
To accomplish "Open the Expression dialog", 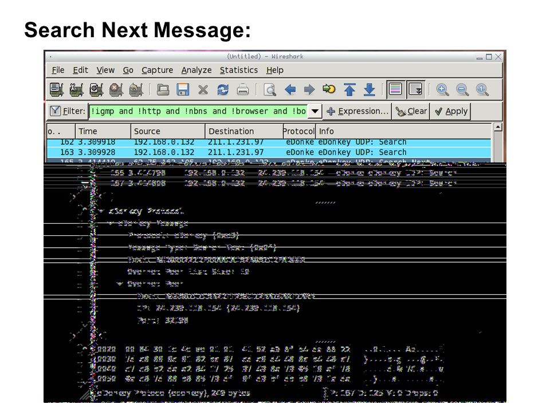I will point(357,112).
